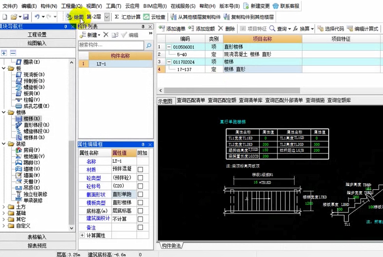Open the 工程量(Q) menu
The image size is (383, 257).
coord(71,6)
